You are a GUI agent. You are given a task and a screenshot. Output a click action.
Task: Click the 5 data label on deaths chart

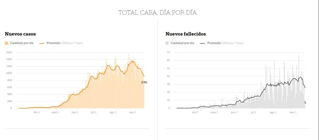[305, 103]
